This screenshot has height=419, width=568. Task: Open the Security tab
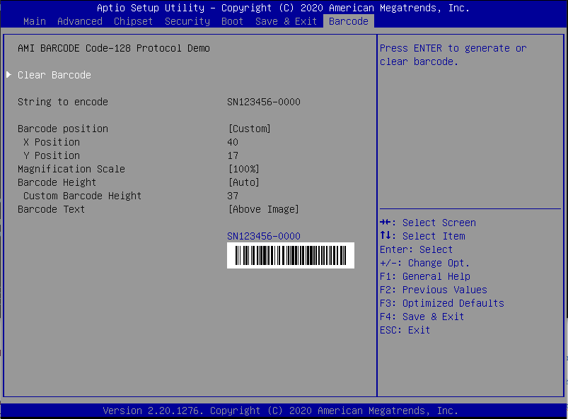coord(187,21)
